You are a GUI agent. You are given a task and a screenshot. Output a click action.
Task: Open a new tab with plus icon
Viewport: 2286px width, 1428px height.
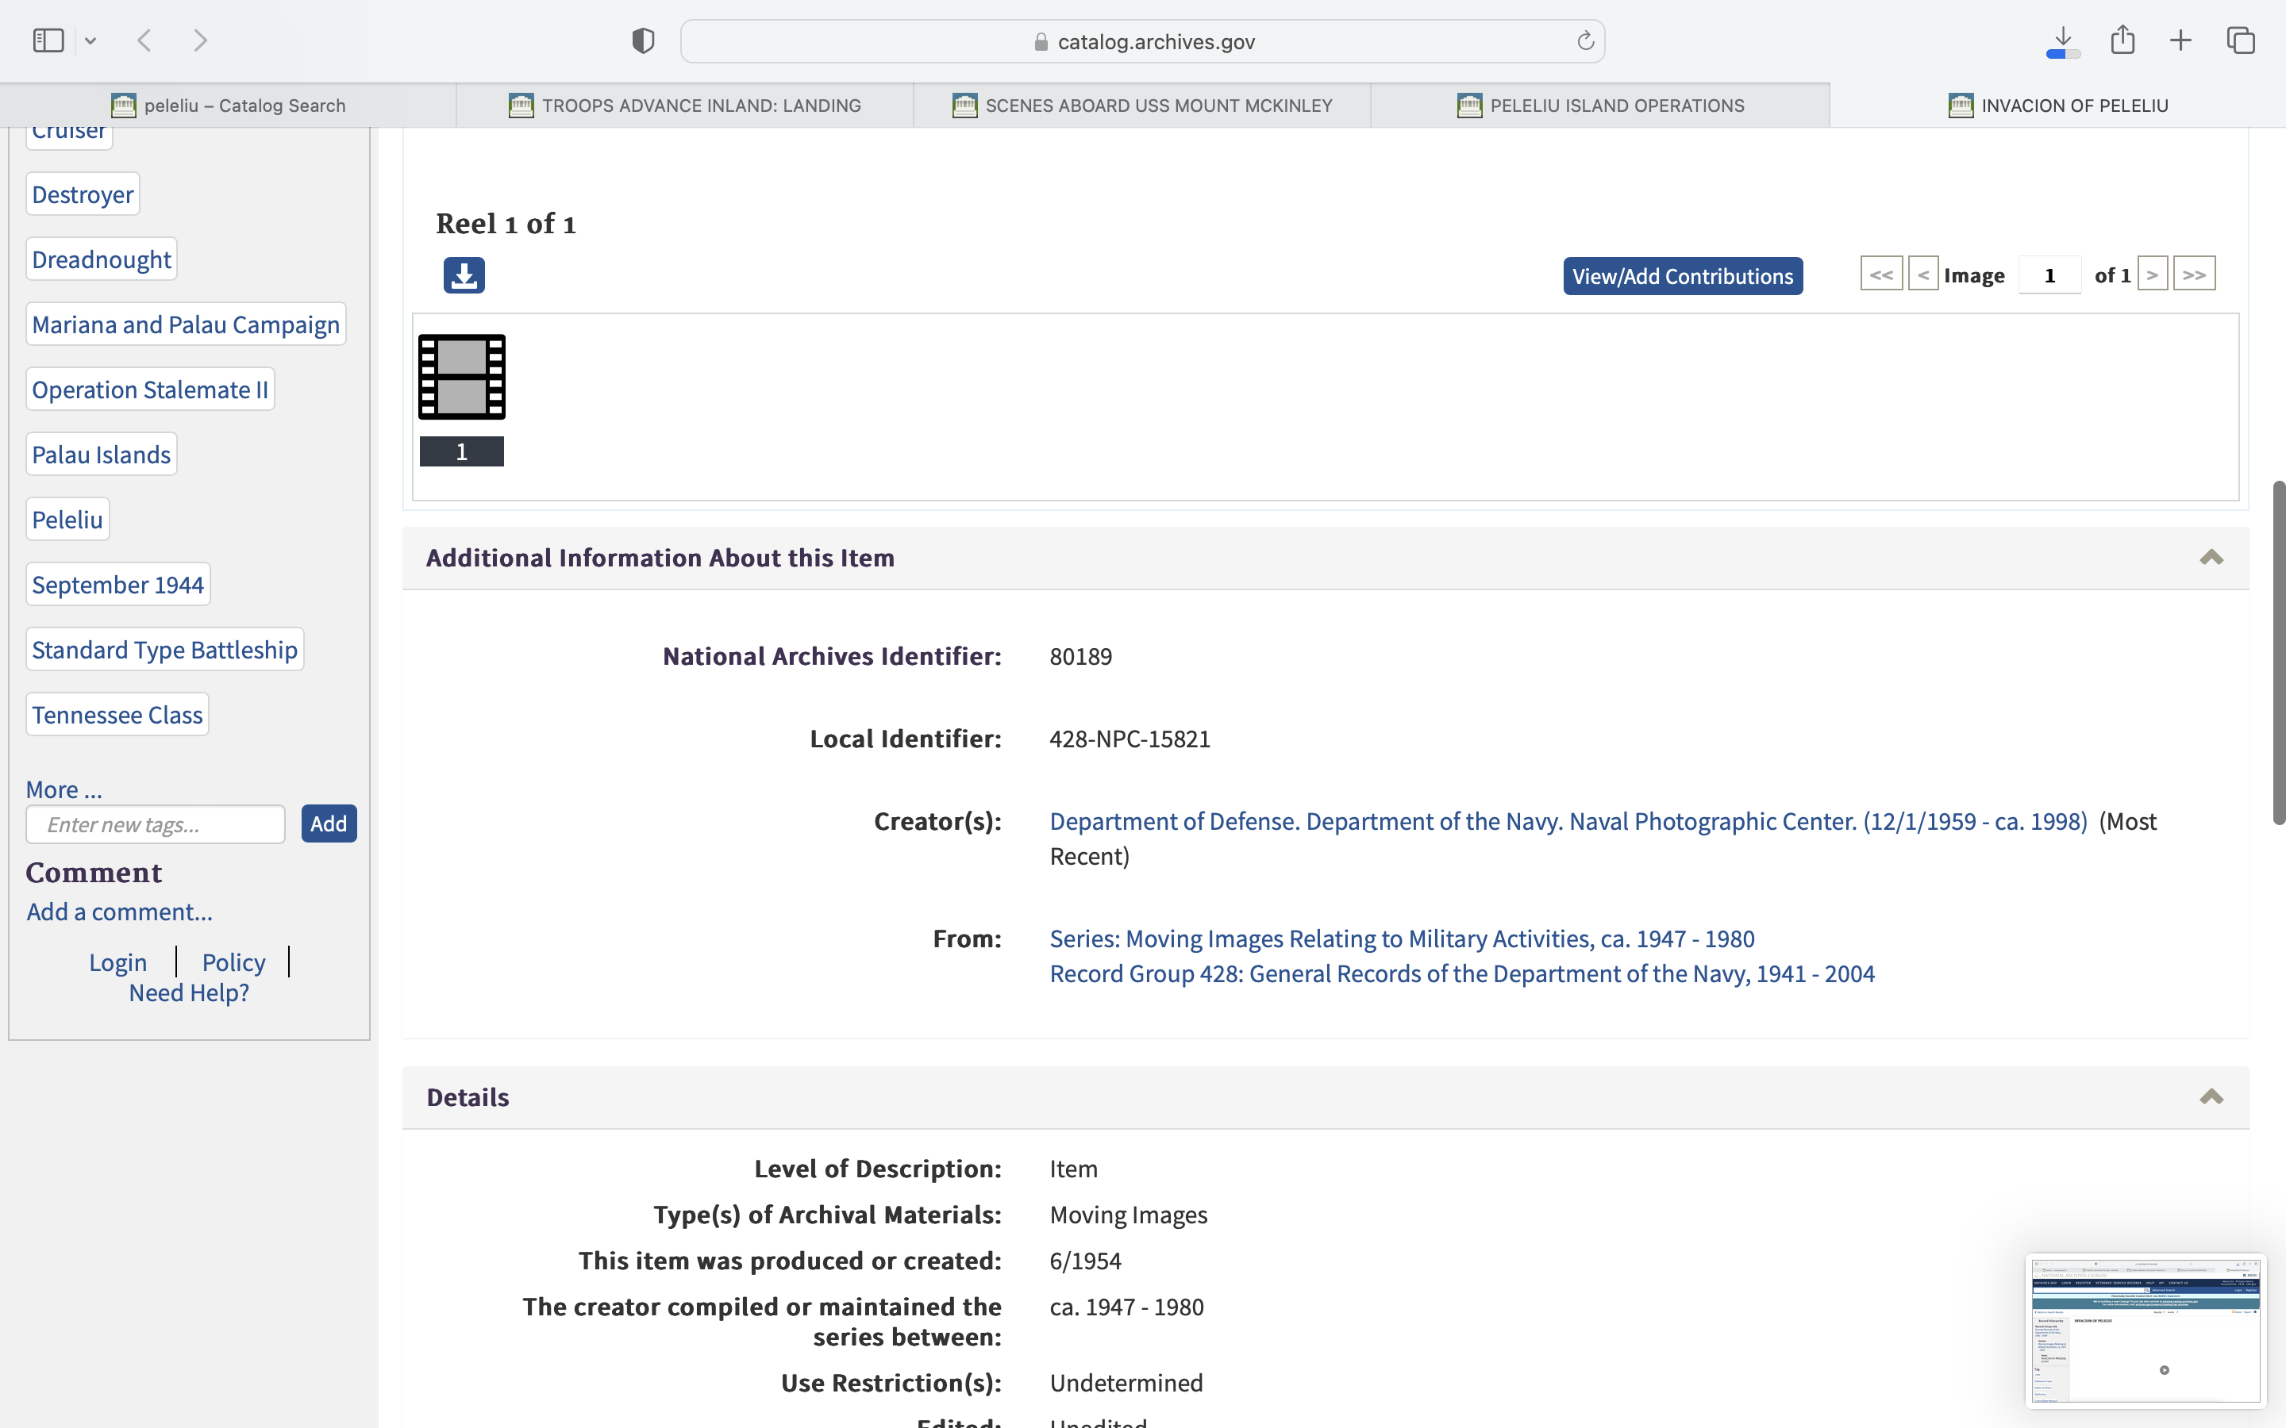2180,40
